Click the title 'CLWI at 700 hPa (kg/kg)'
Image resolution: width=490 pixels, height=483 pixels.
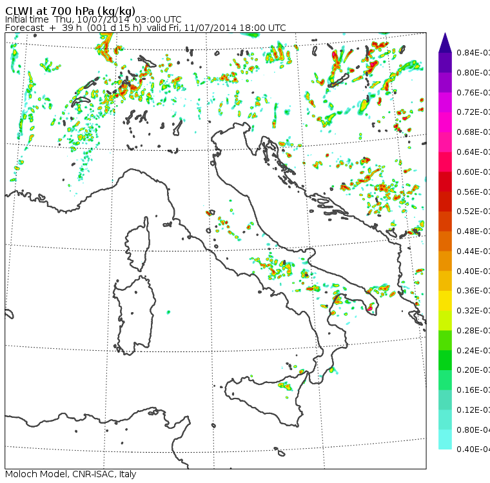click(x=70, y=10)
